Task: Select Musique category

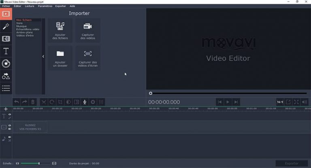Action: click(21, 26)
